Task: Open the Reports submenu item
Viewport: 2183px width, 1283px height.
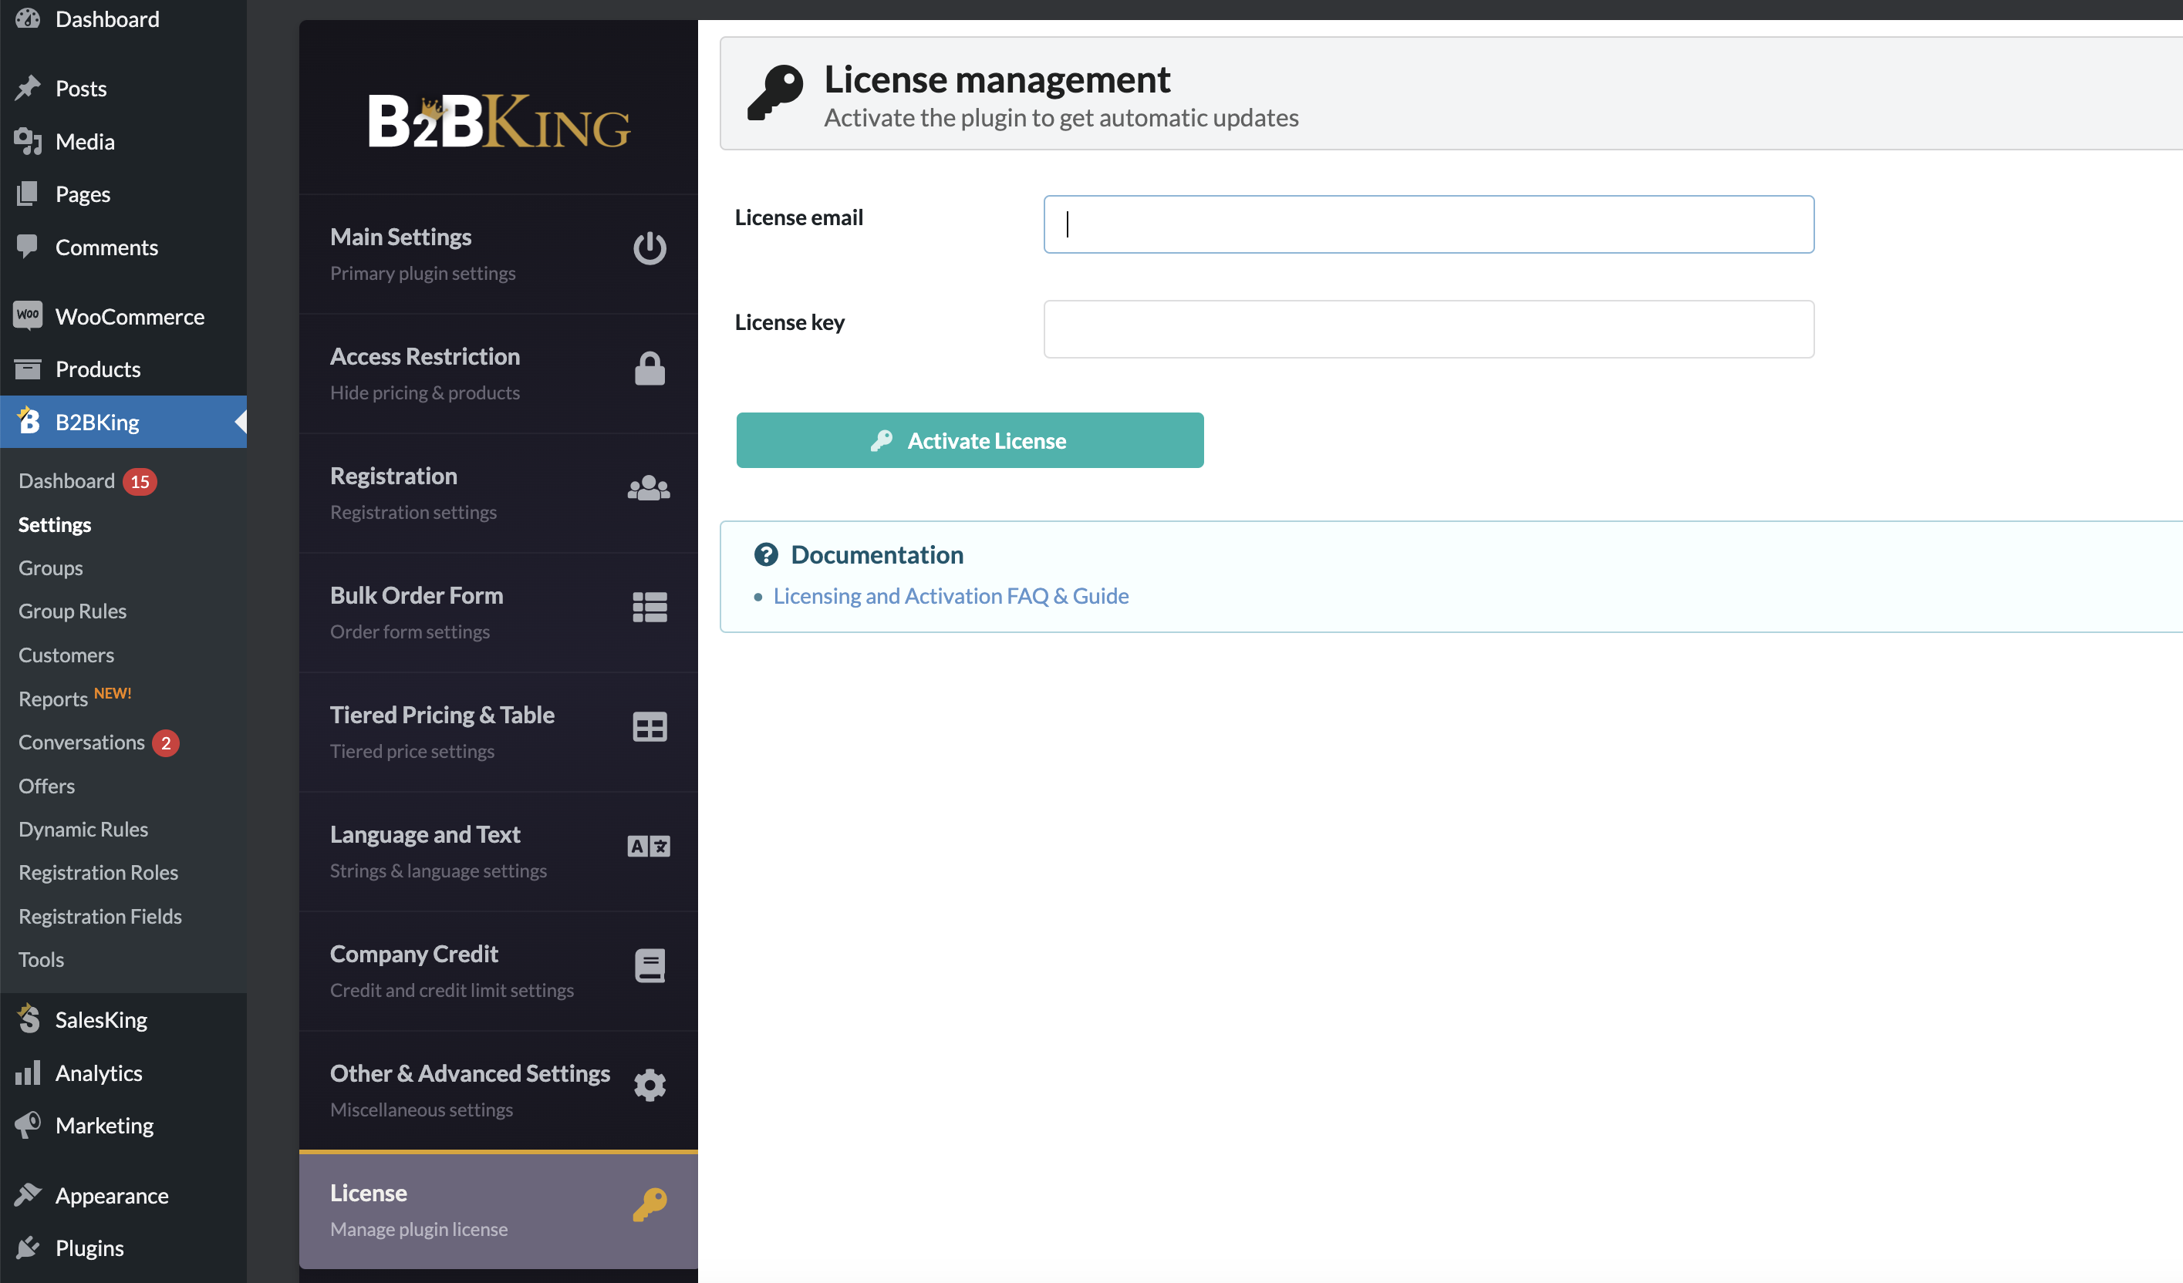Action: (54, 699)
